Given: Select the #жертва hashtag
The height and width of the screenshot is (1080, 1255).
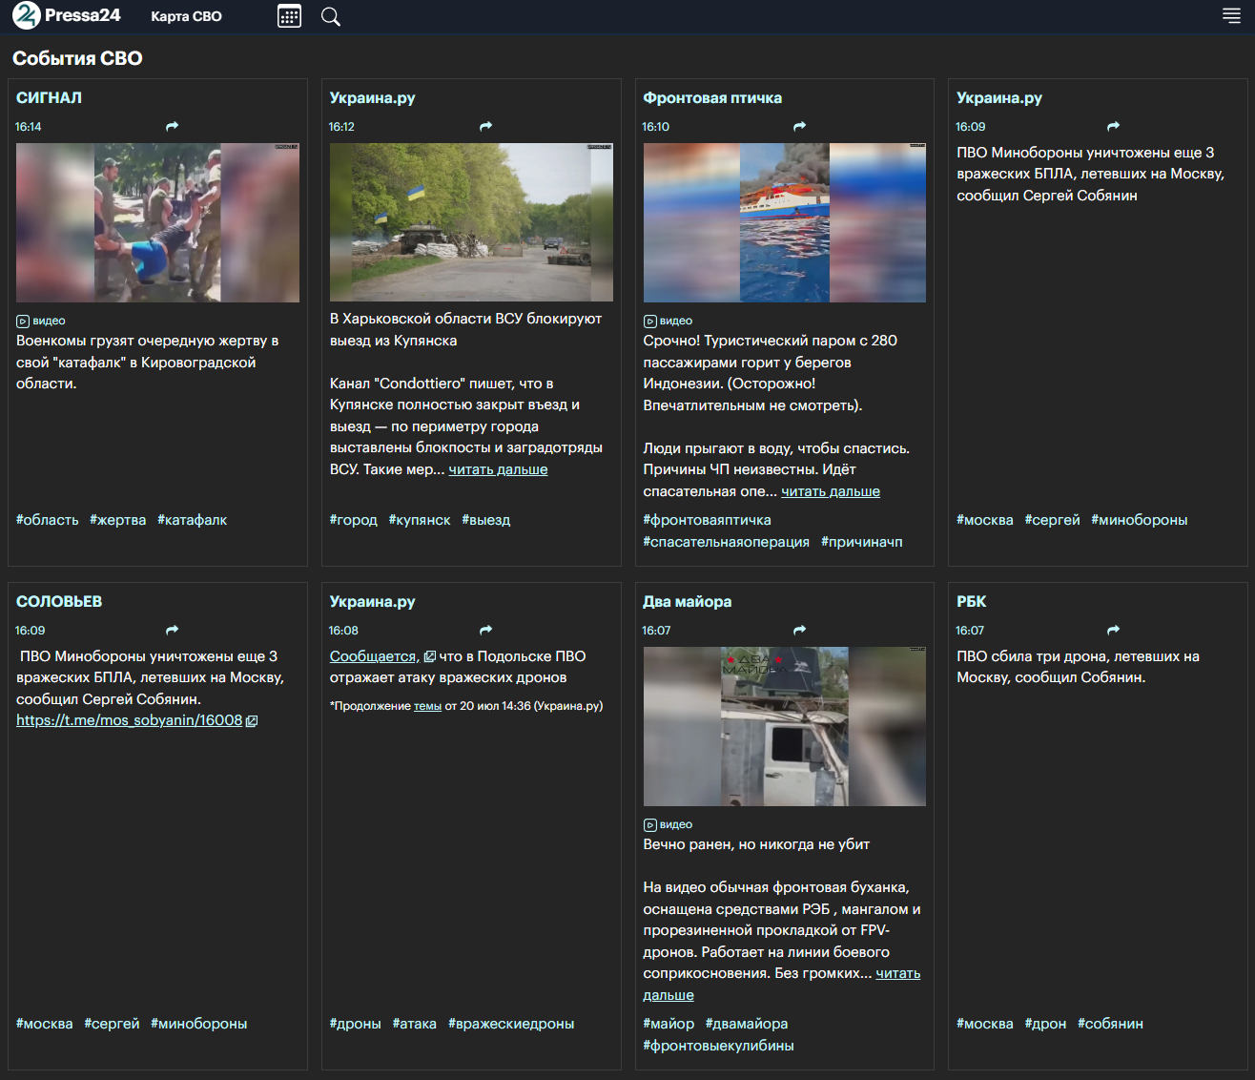Looking at the screenshot, I should click(118, 520).
